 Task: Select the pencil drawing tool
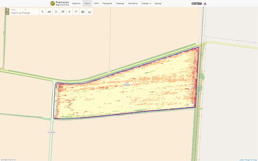point(76,12)
